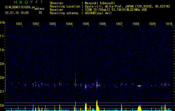Click the 1009 time axis marker

(152, 24)
